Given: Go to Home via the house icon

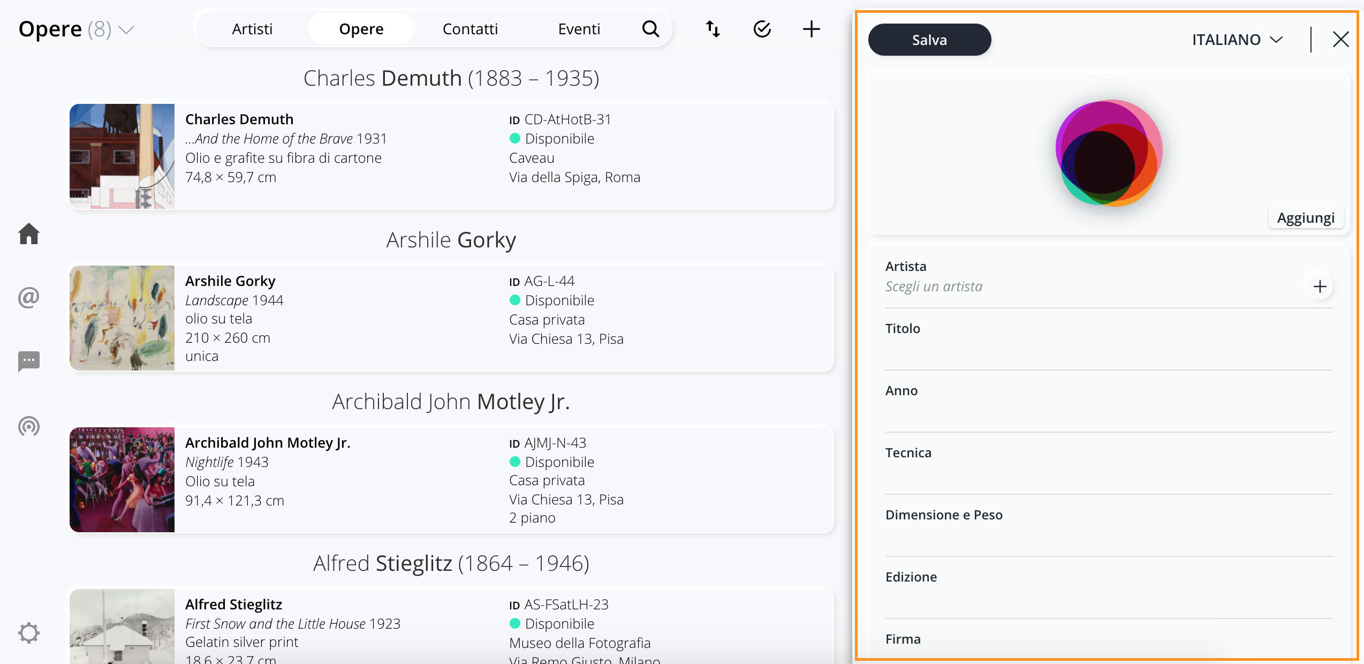Looking at the screenshot, I should pos(29,233).
